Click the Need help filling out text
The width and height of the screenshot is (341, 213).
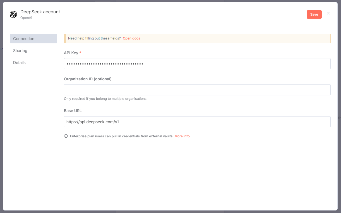tap(94, 38)
